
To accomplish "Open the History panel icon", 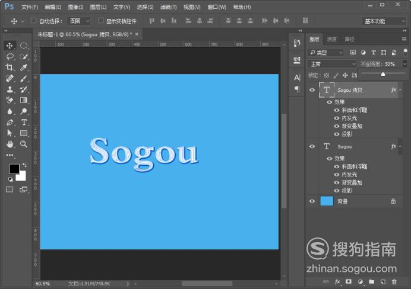I will coord(297,43).
